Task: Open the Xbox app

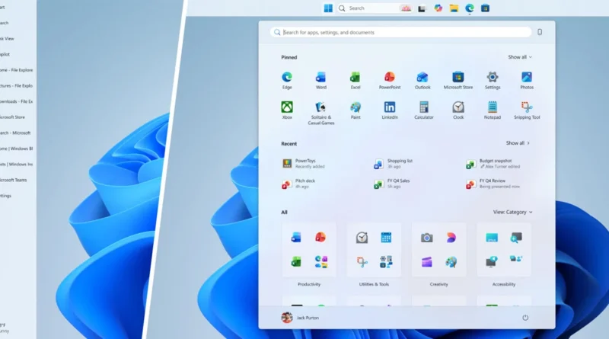Action: pyautogui.click(x=287, y=110)
